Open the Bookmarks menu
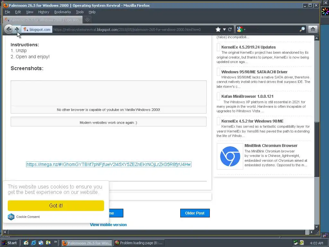 coord(63,12)
